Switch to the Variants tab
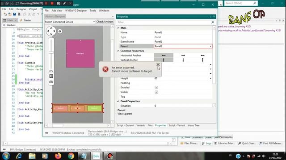Viewport: 286px width, 160px height. (x=141, y=125)
